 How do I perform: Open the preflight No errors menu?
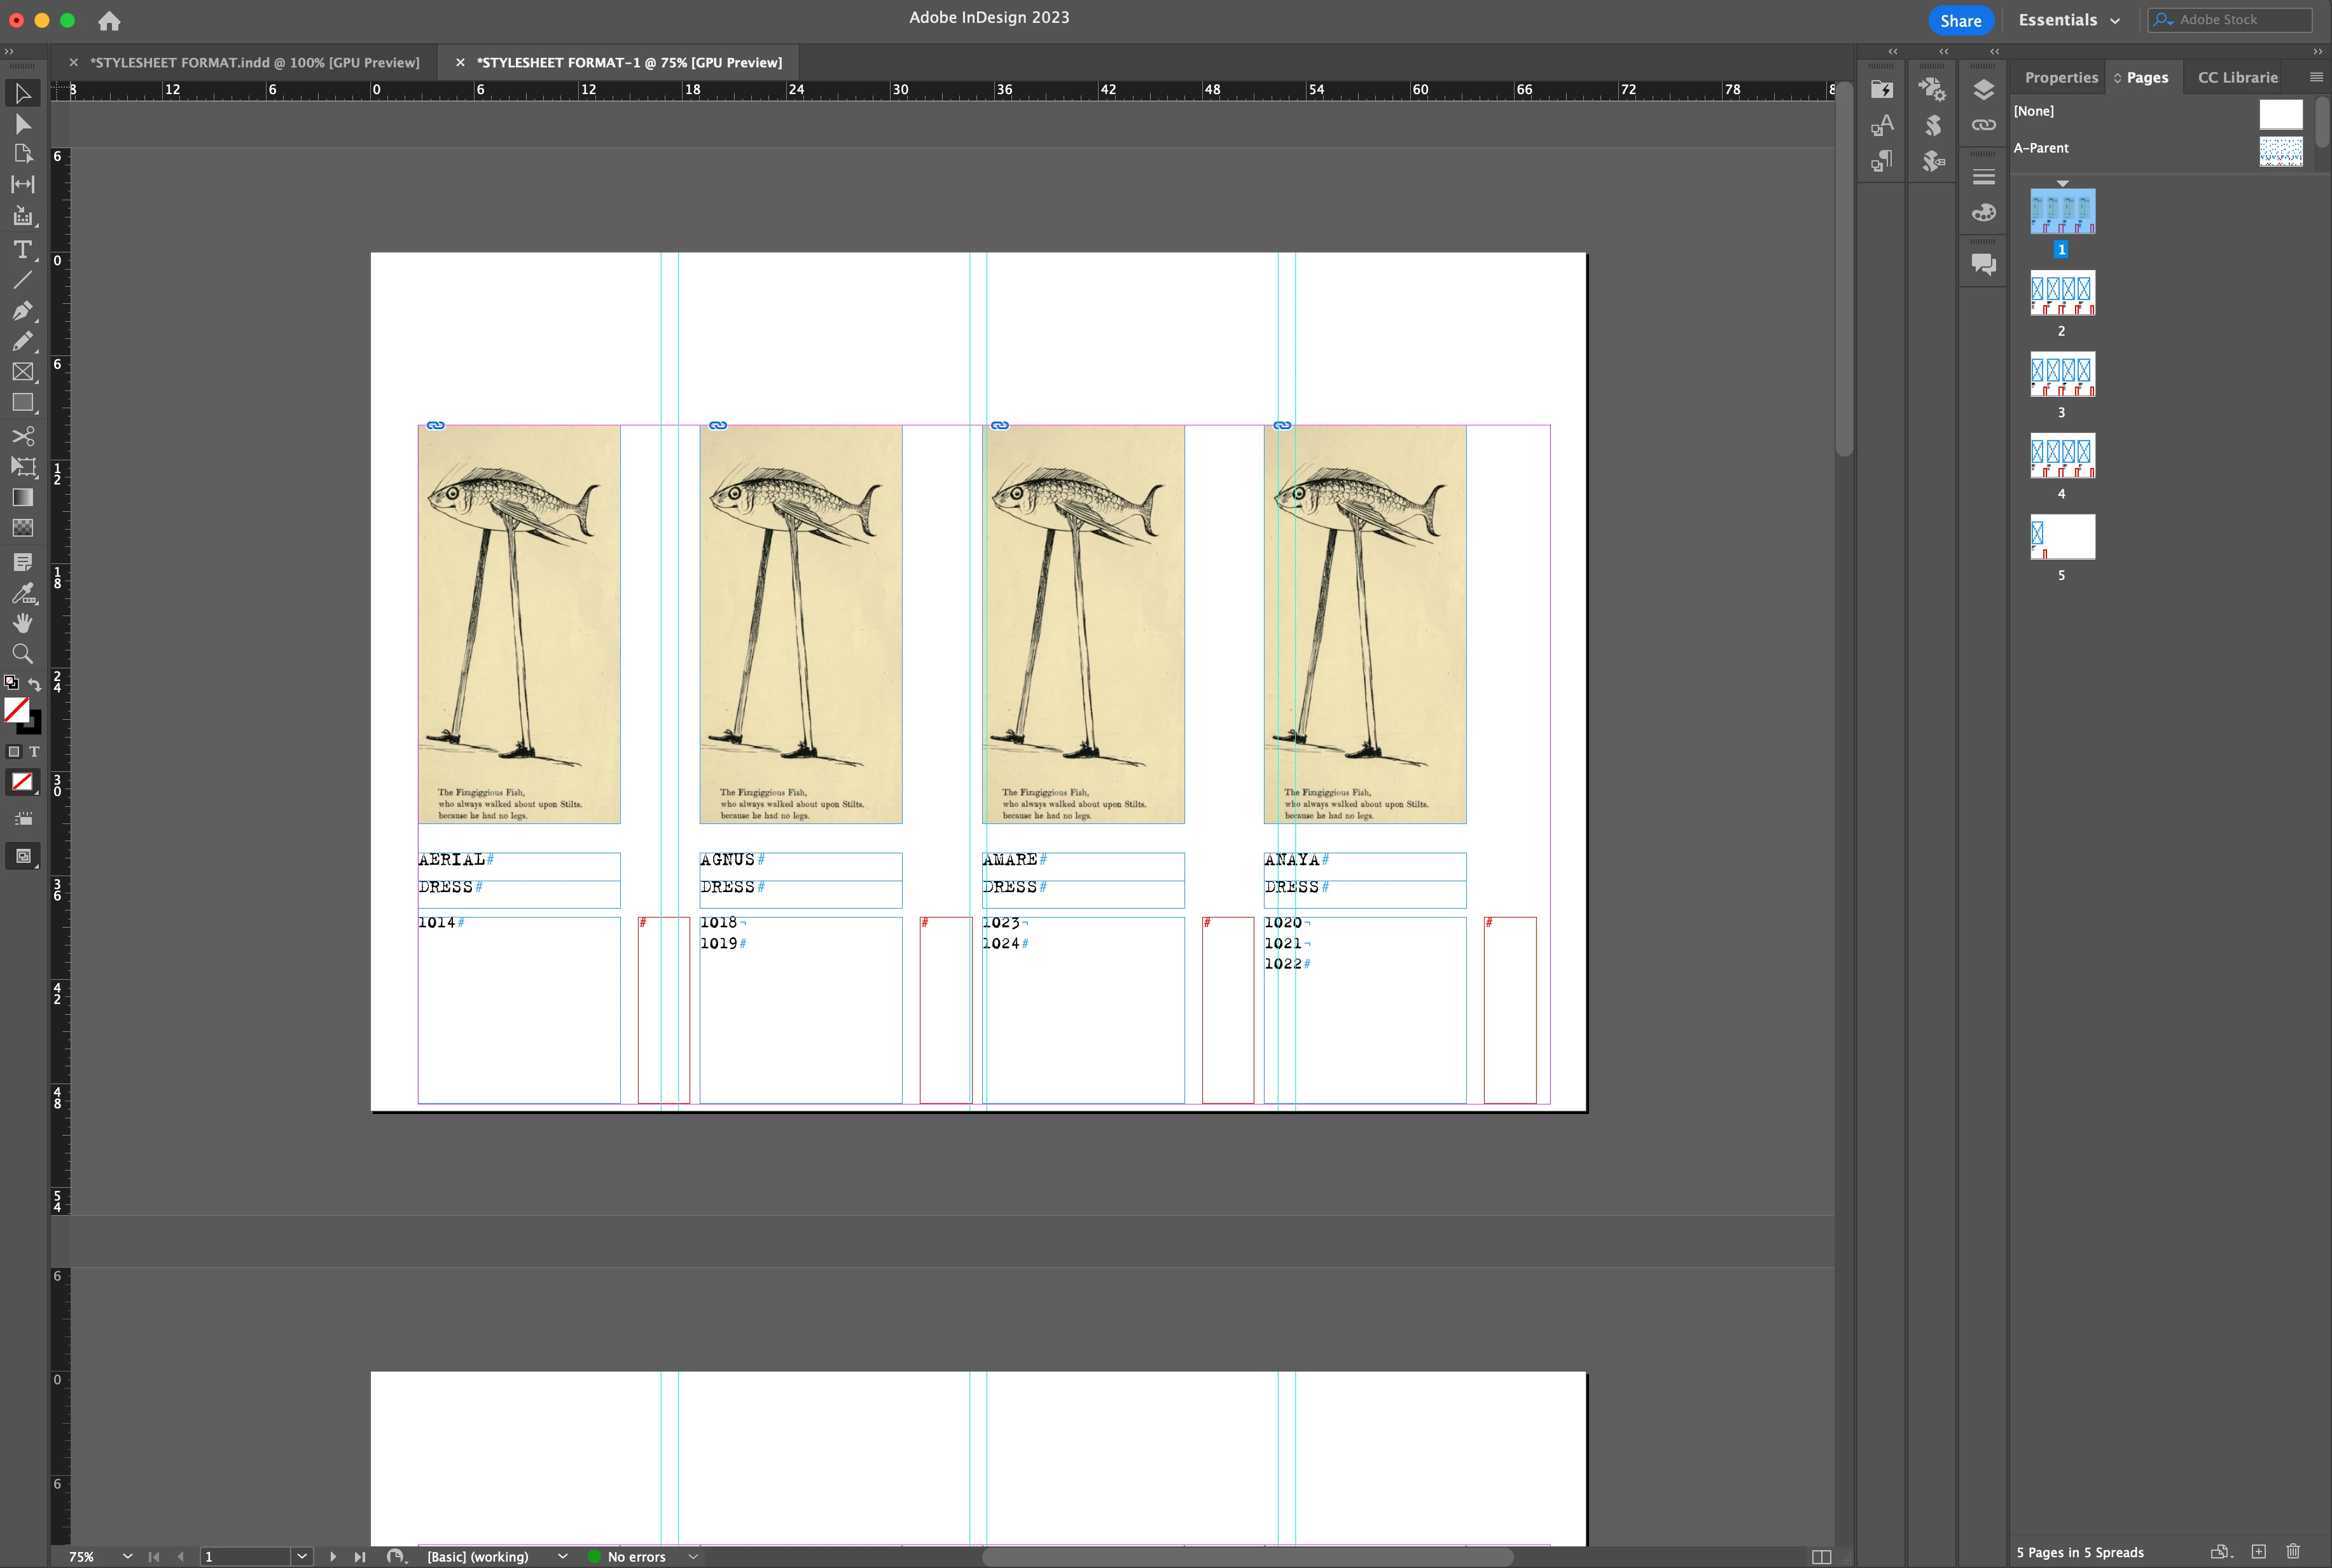coord(692,1556)
